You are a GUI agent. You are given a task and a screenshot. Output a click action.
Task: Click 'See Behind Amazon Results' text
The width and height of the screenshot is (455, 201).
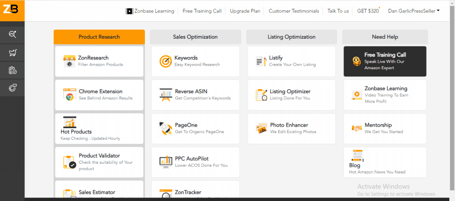(x=106, y=98)
